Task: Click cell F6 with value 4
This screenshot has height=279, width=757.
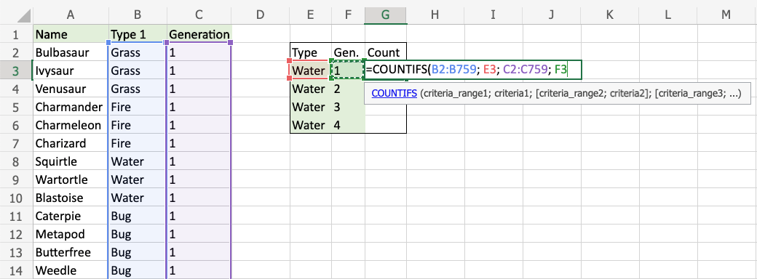Action: 347,125
